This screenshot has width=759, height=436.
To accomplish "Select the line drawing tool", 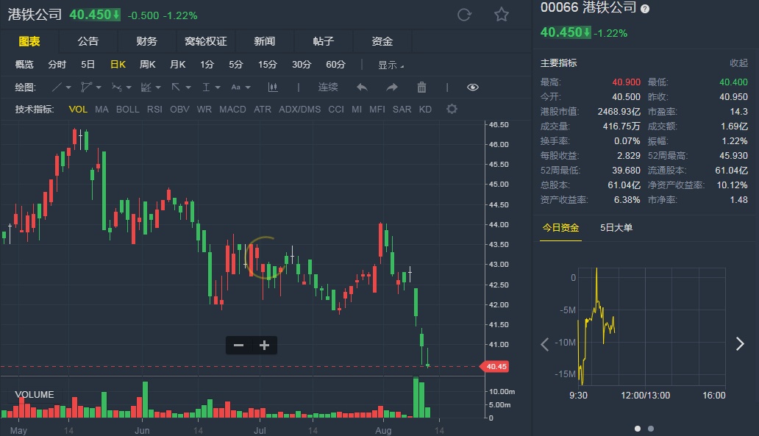I will (57, 87).
